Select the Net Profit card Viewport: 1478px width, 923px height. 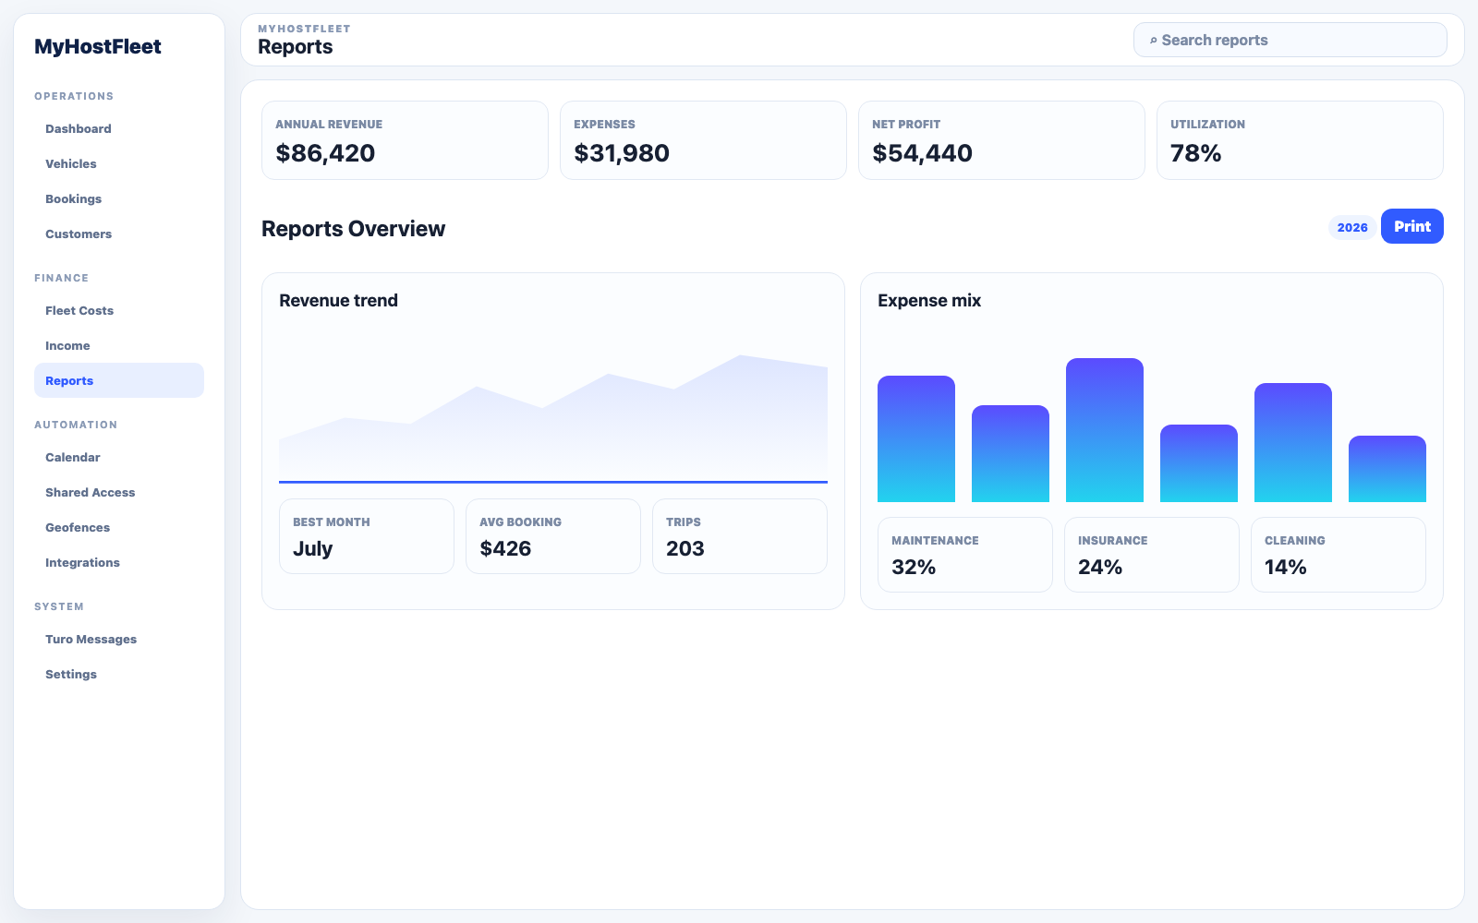(x=1001, y=140)
